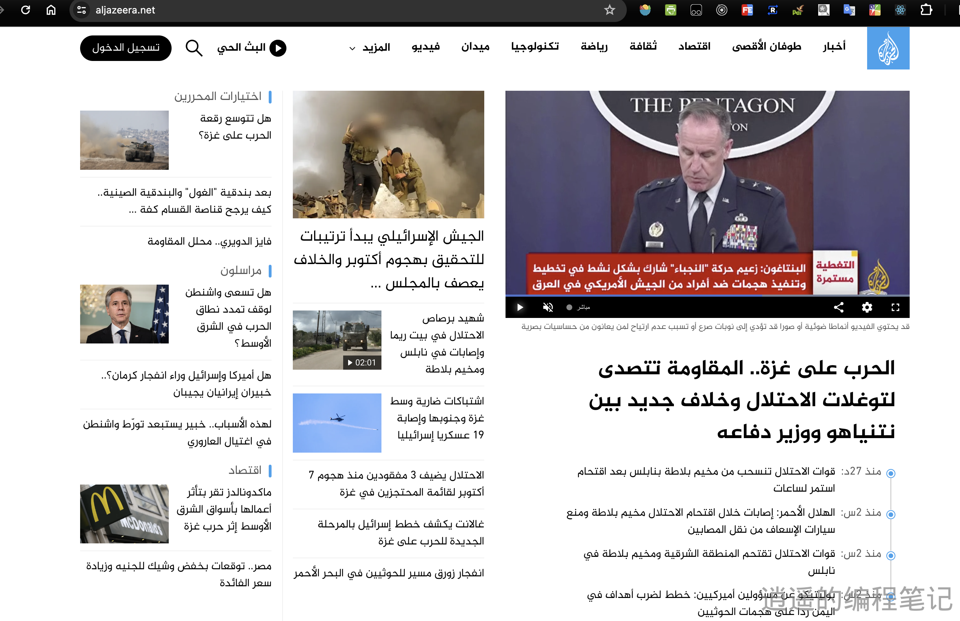Open video player settings gear
The width and height of the screenshot is (960, 621).
coord(867,308)
